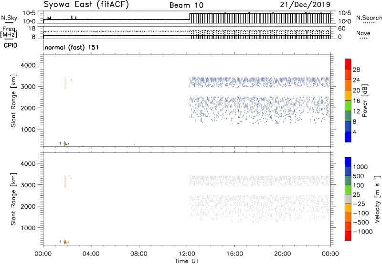Click the '04:00' time tick label
The height and width of the screenshot is (264, 382).
point(91,254)
